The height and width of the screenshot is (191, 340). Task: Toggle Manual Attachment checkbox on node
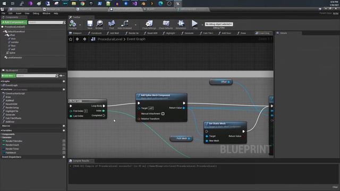[x=163, y=114]
